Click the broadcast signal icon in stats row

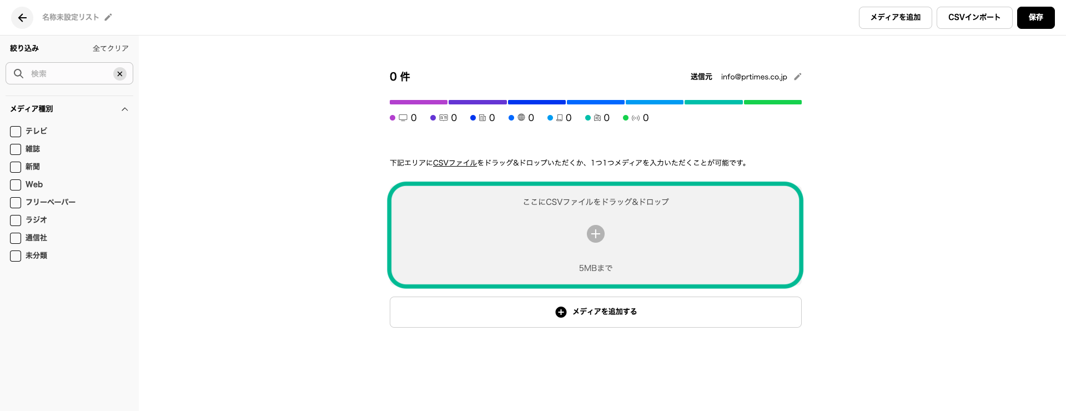[636, 118]
